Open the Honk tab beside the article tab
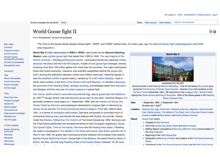Viewport: 220px width, 157px height. pyautogui.click(x=64, y=22)
